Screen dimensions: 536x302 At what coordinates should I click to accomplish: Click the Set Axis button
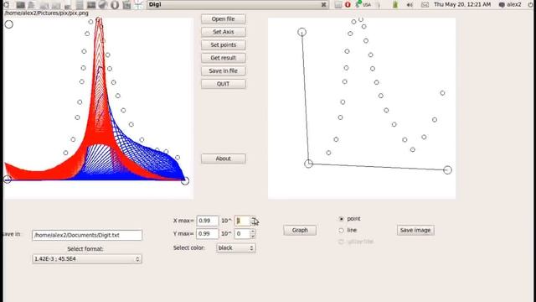pyautogui.click(x=224, y=32)
